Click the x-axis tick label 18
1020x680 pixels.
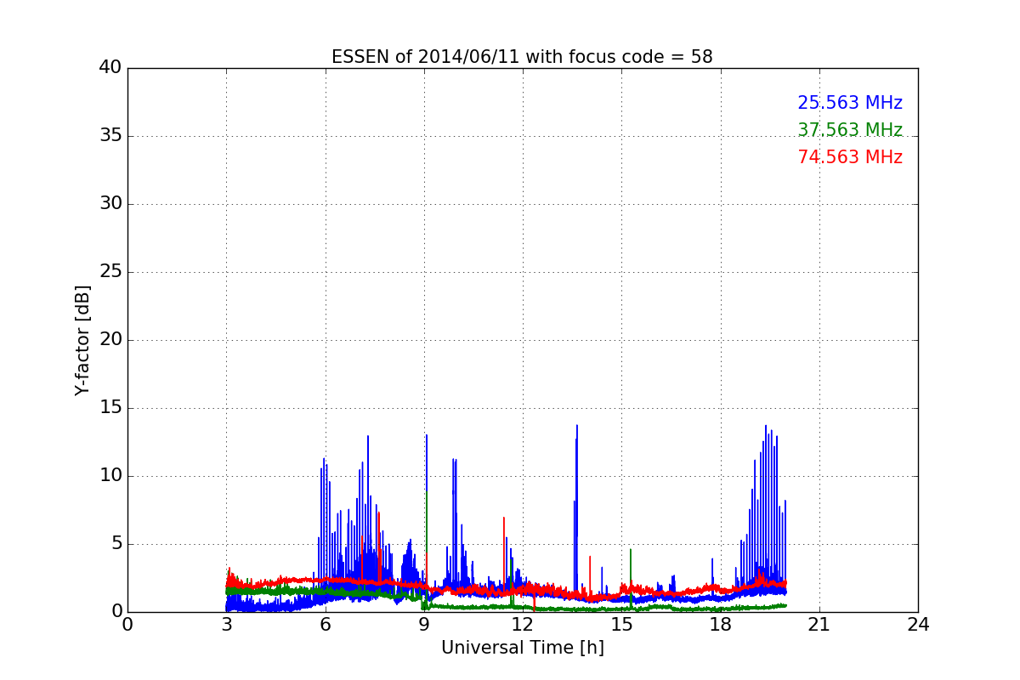coord(720,625)
